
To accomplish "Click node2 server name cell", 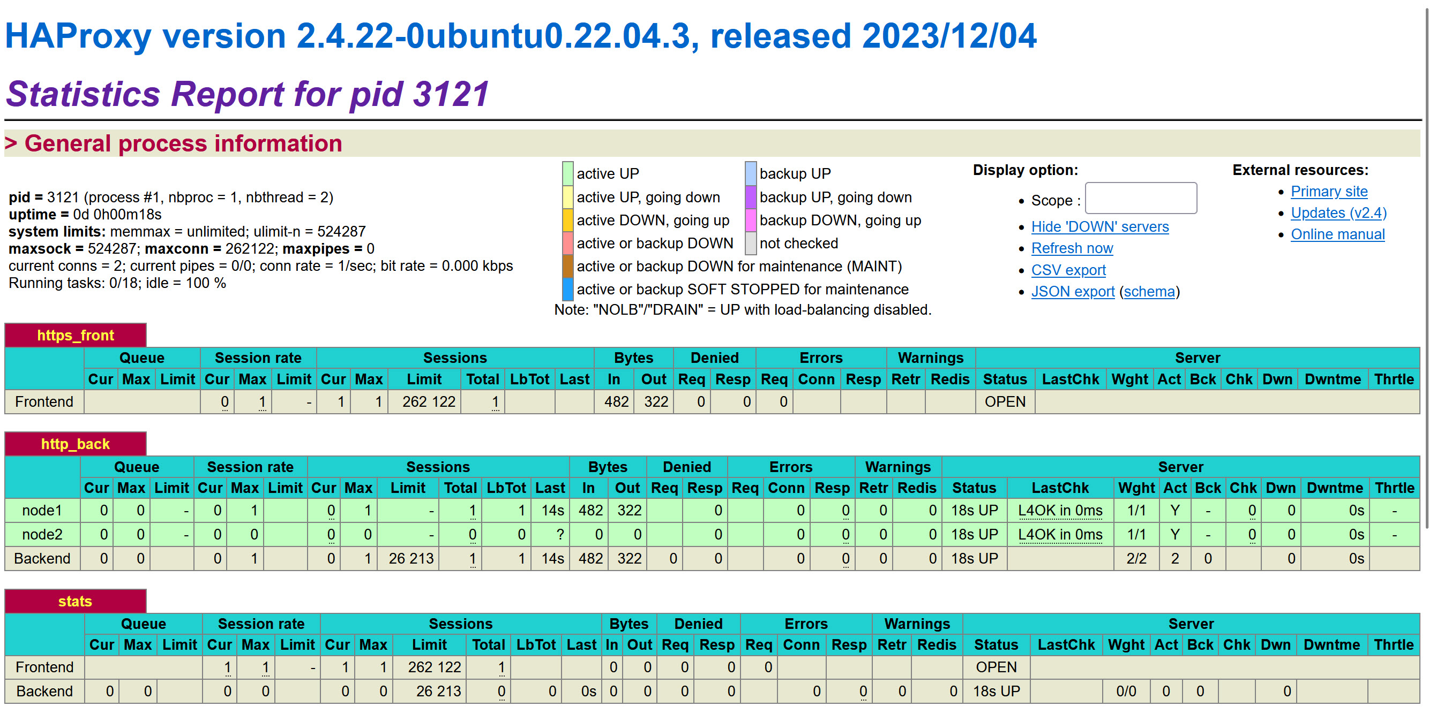I will tap(42, 534).
